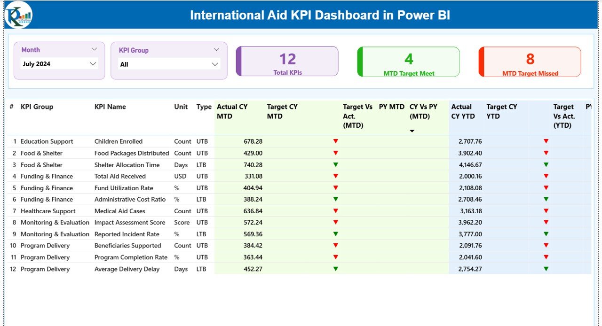Click red arrow for Total Aid Received YTD
The width and height of the screenshot is (602, 326).
[x=546, y=176]
